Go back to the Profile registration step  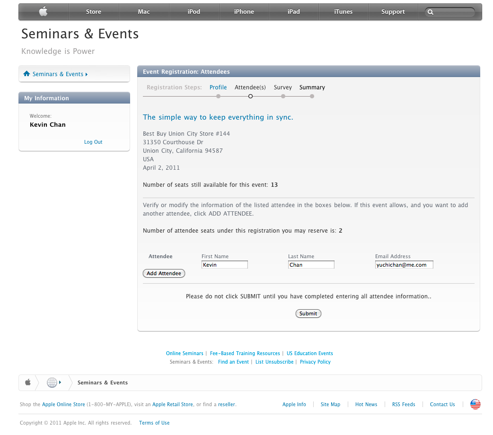218,87
